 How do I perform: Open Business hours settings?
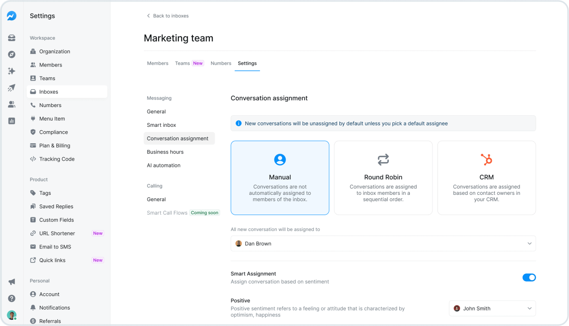pyautogui.click(x=164, y=151)
